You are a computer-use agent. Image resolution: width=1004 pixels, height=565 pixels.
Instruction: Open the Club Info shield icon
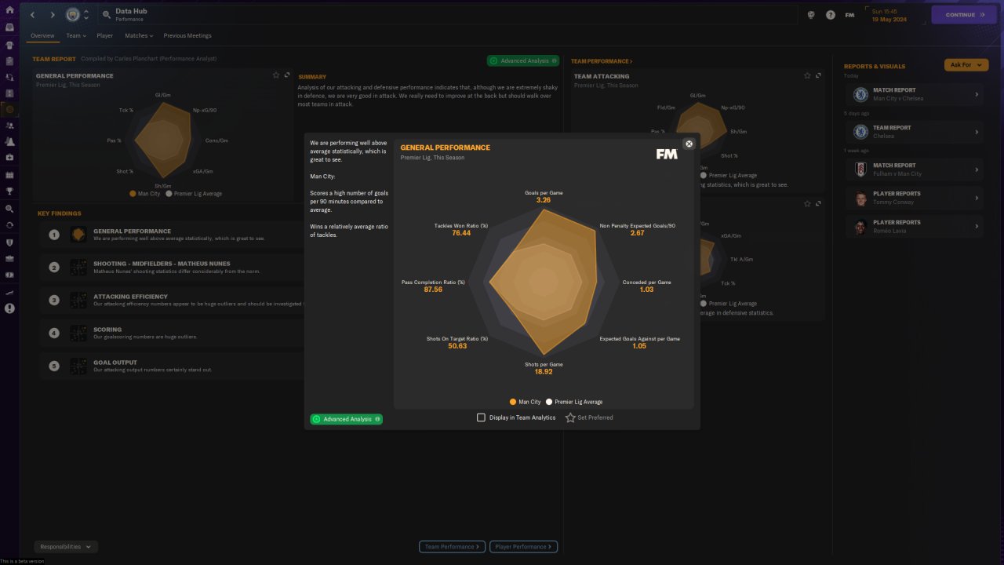9,242
